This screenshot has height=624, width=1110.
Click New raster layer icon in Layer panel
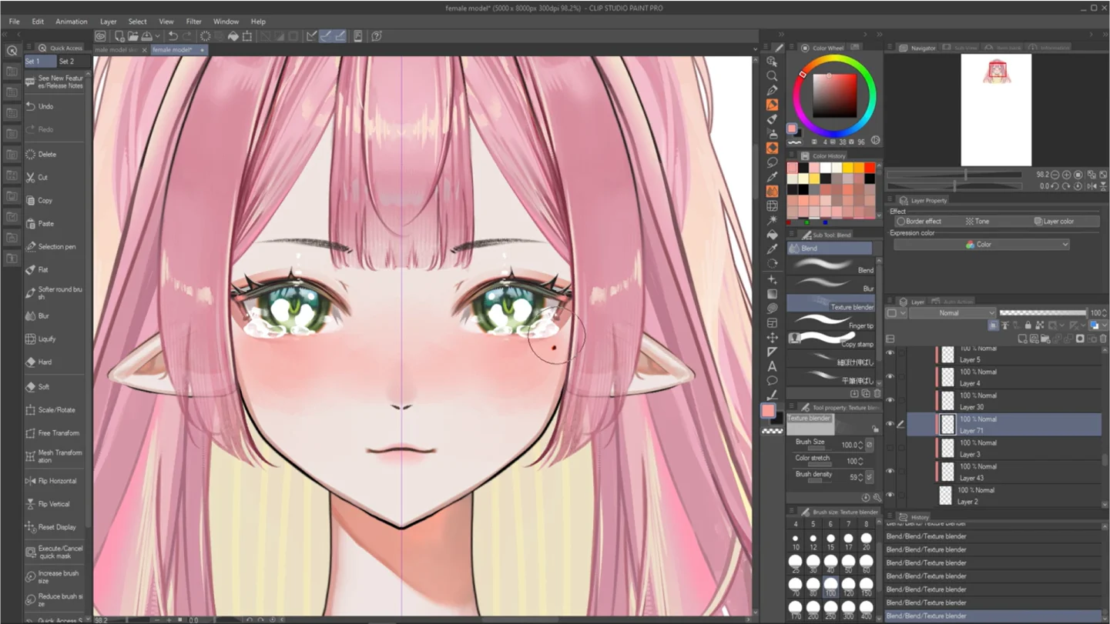tap(1022, 339)
